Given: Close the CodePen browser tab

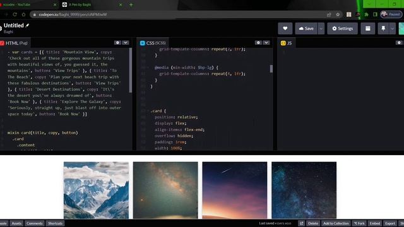Looking at the screenshot, I should pyautogui.click(x=121, y=4).
